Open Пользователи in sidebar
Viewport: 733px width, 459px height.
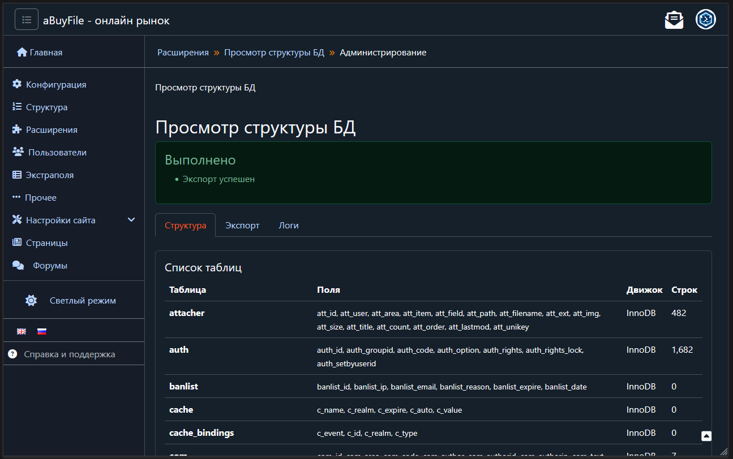pyautogui.click(x=57, y=152)
